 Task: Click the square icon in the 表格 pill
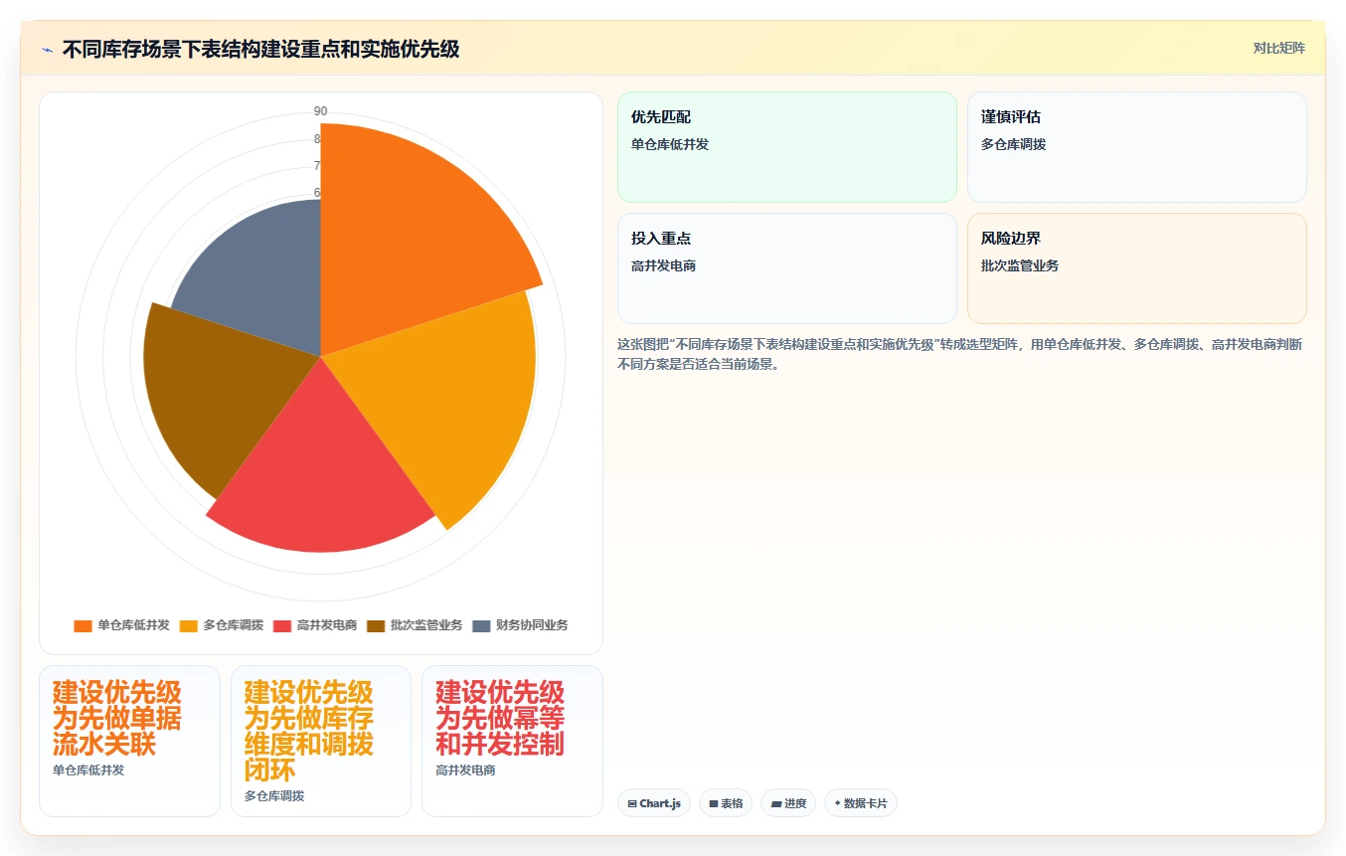[x=714, y=803]
